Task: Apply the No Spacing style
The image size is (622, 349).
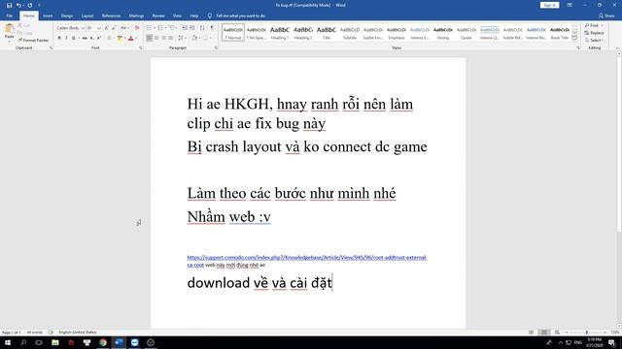Action: click(x=257, y=32)
